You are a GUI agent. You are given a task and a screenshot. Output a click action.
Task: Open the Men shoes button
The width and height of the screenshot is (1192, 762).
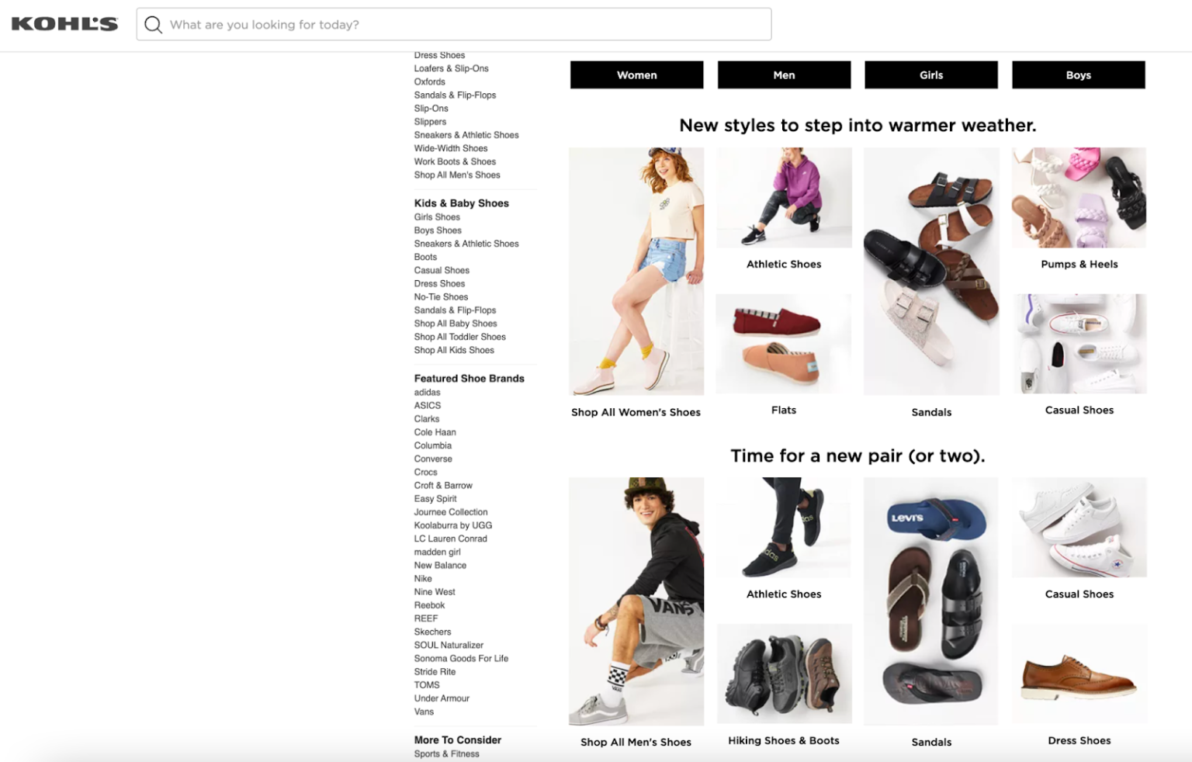tap(784, 74)
